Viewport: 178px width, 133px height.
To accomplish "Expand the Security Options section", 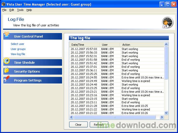I will (33, 71).
